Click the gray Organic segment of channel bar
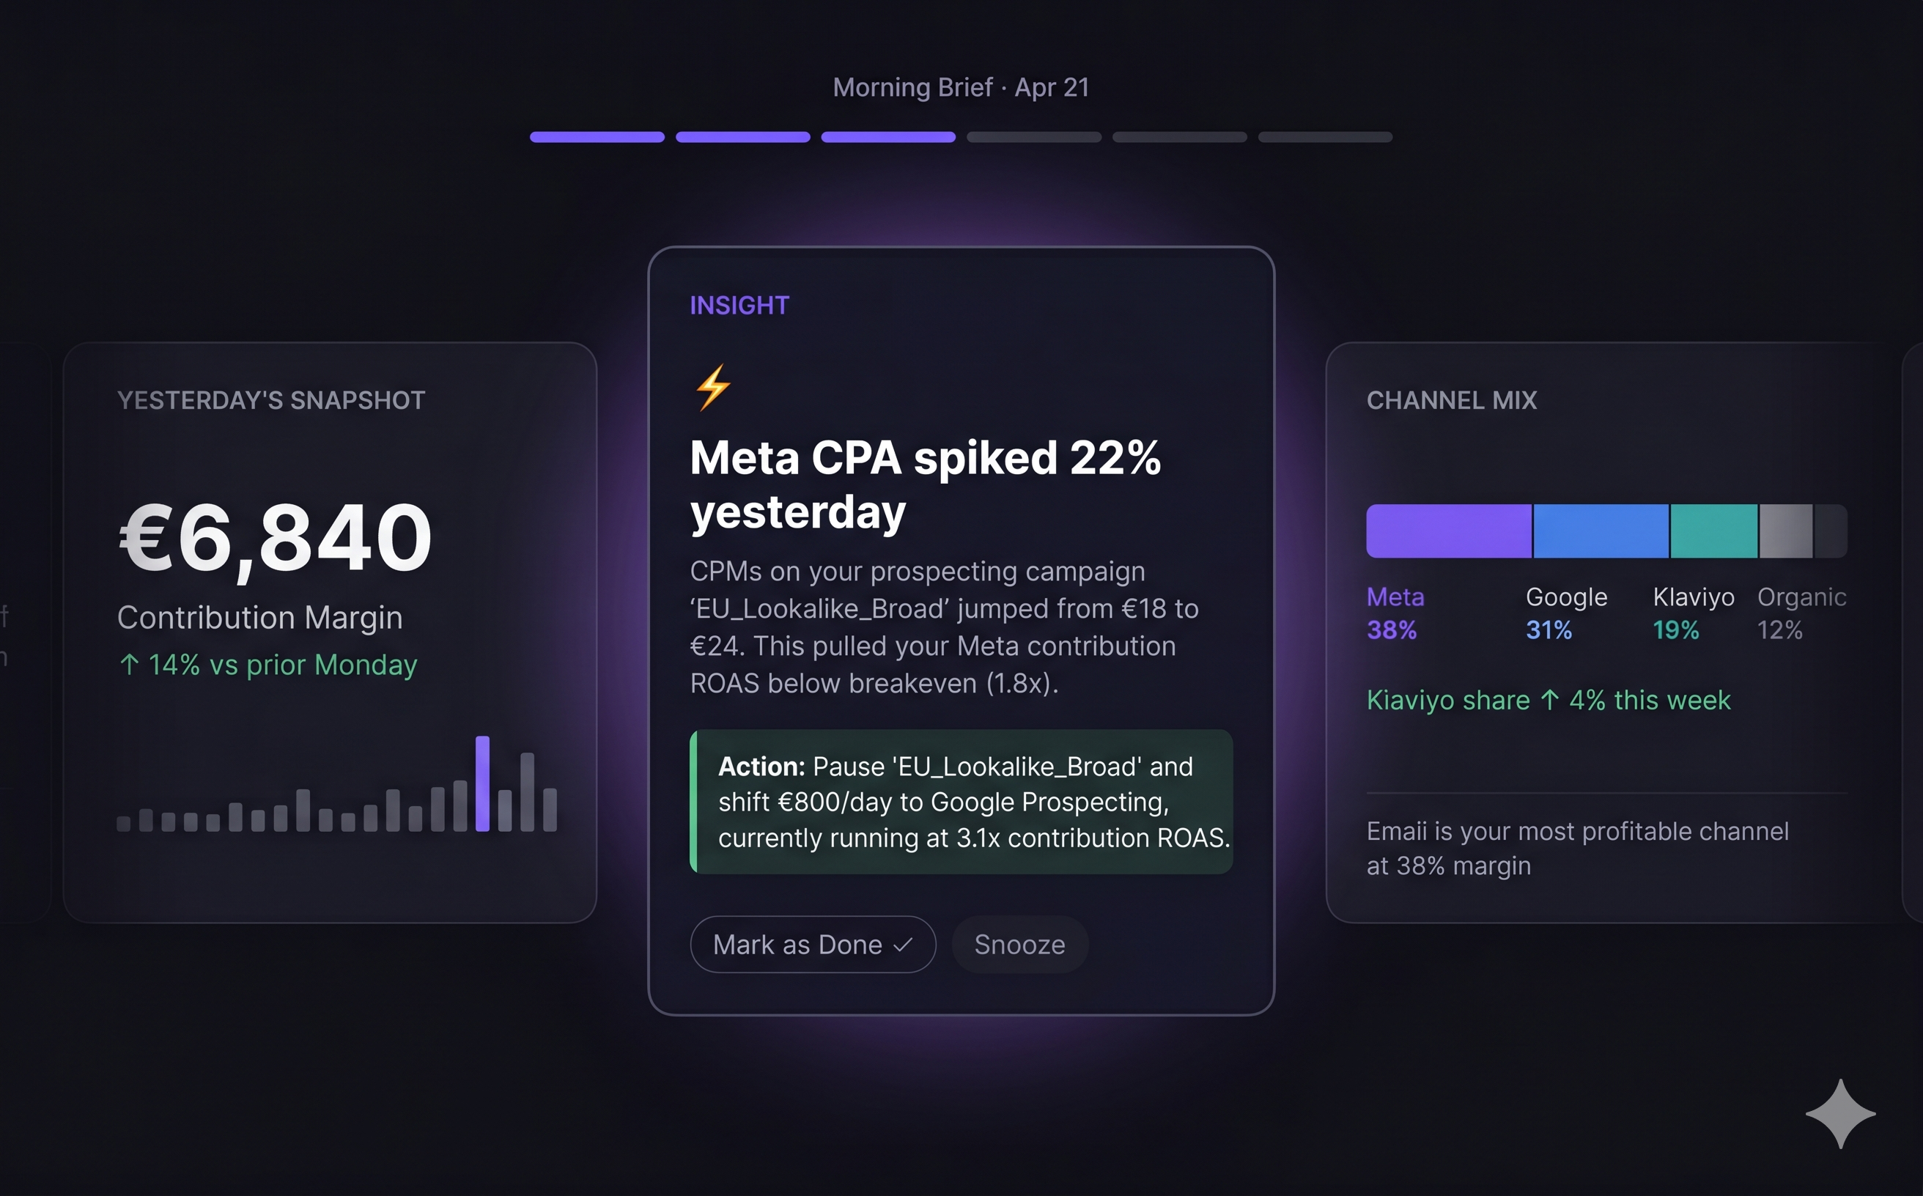 coord(1786,531)
